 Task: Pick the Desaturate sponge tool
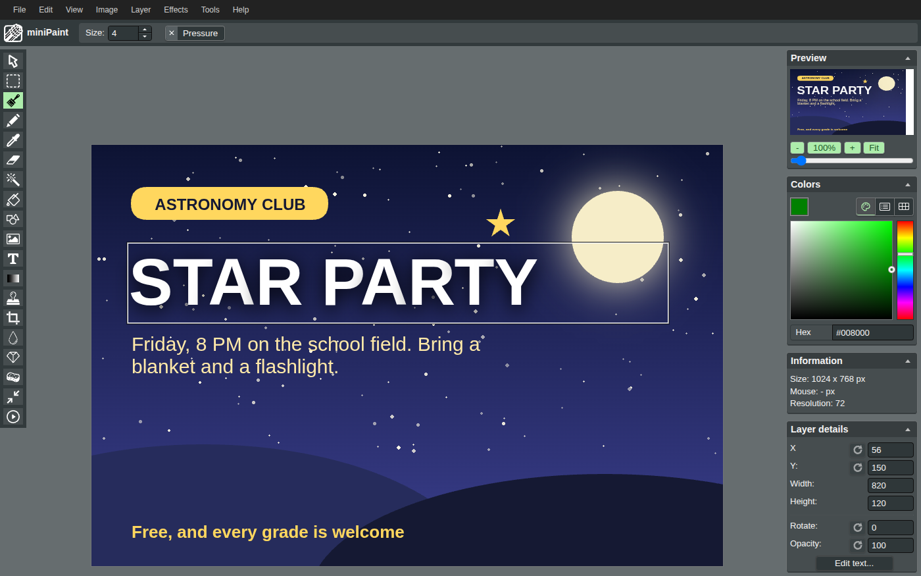[x=13, y=377]
